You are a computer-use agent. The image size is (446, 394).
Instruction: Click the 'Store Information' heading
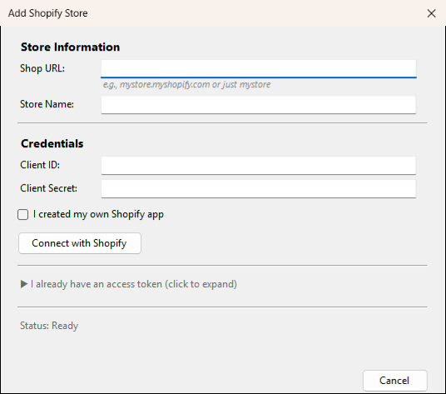tap(70, 47)
